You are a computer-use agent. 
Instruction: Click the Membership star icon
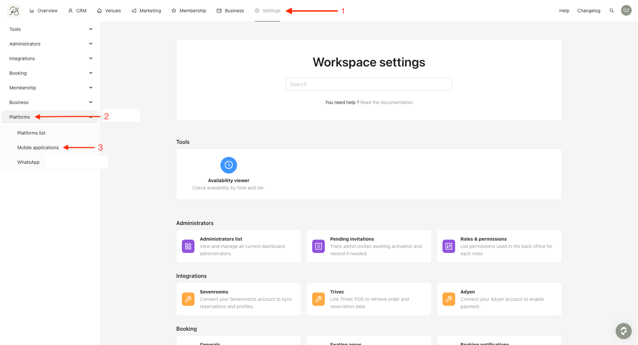tap(174, 11)
